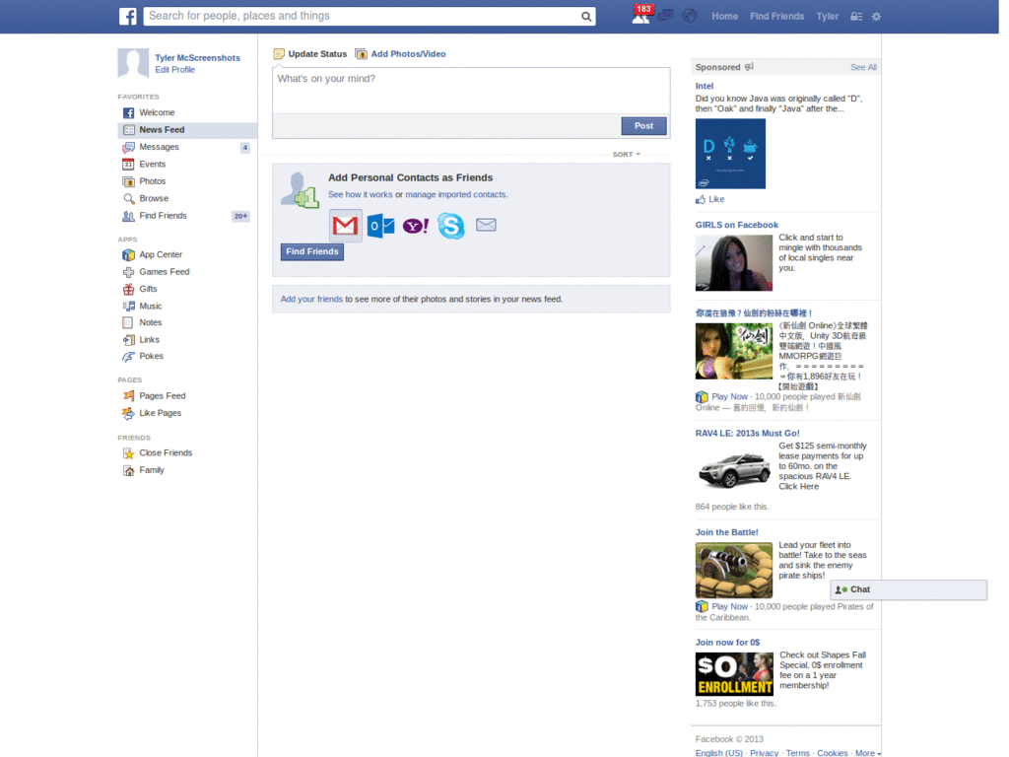1009x757 pixels.
Task: Switch to Add Photos/Video tab
Action: pos(401,54)
